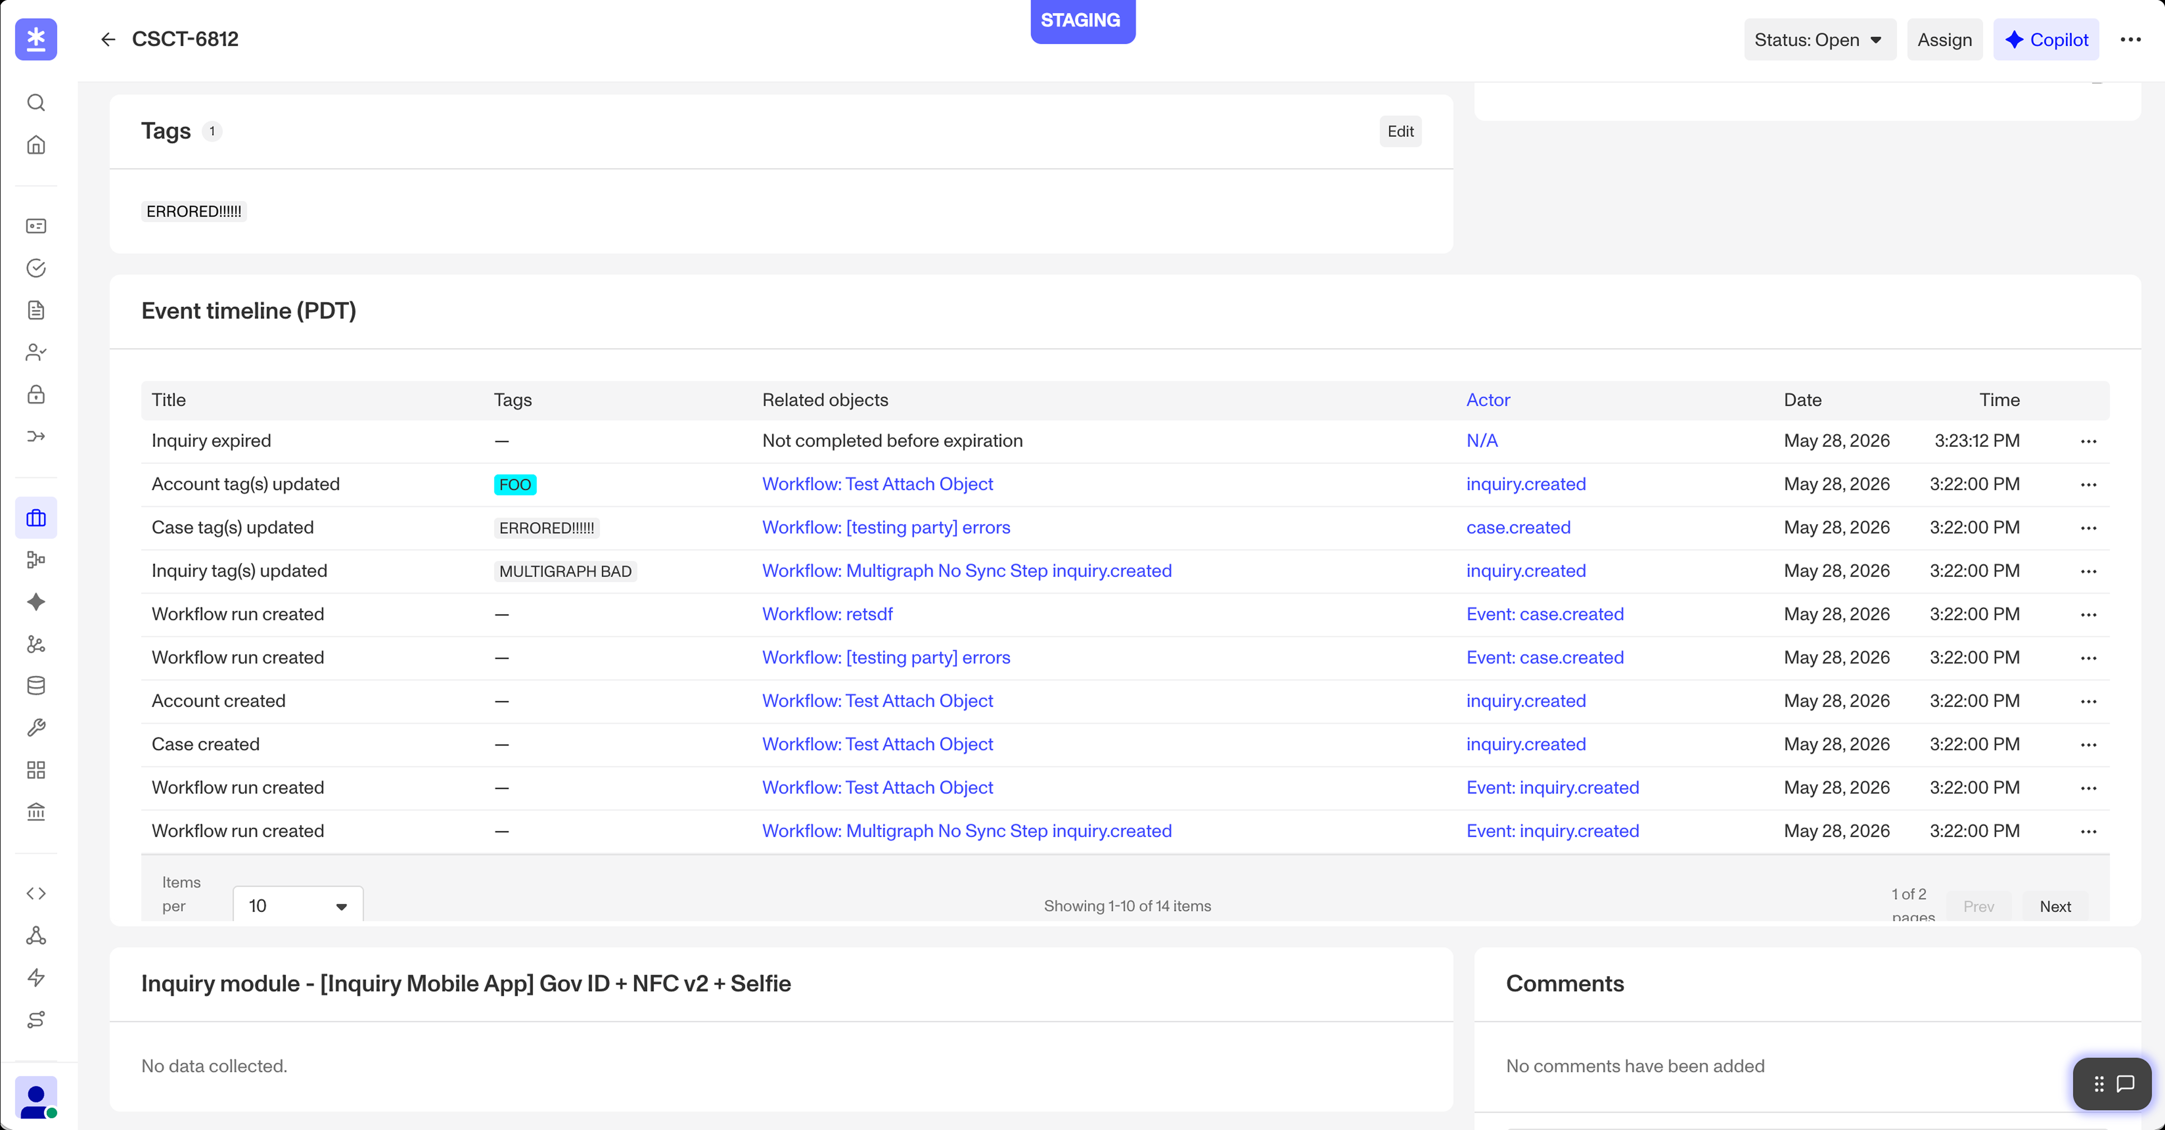This screenshot has width=2165, height=1130.
Task: Go to the Next page of events
Action: tap(2055, 906)
